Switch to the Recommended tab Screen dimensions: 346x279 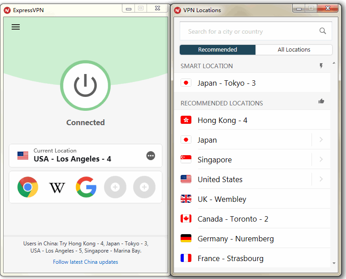tap(217, 50)
